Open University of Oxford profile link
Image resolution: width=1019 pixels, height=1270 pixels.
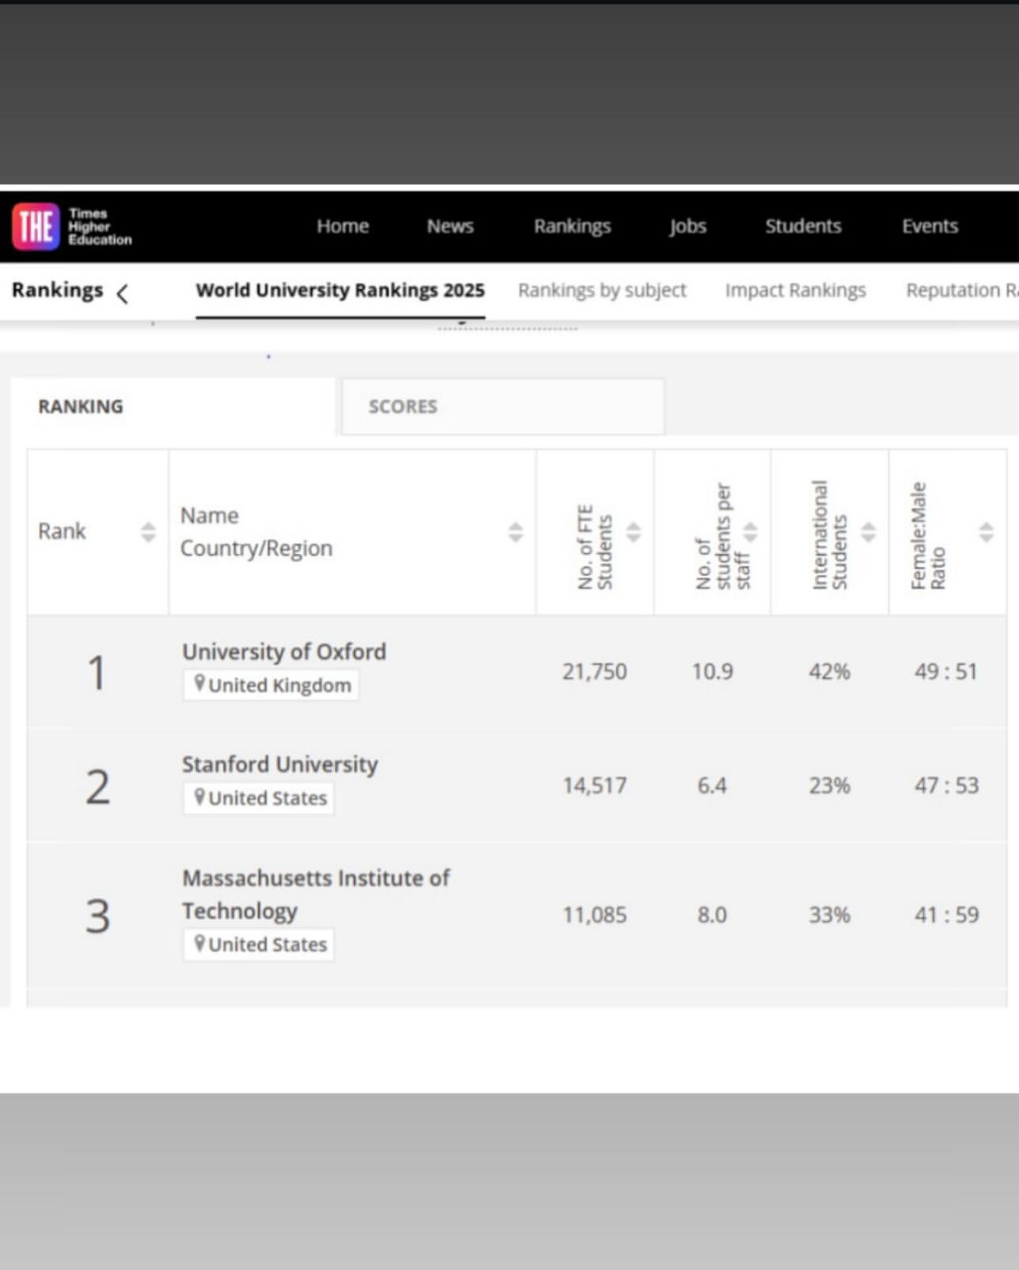tap(284, 652)
